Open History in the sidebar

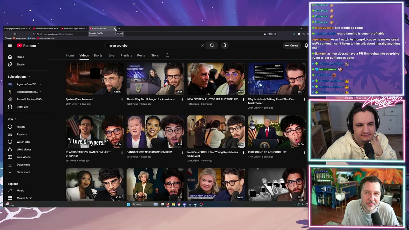(x=21, y=127)
